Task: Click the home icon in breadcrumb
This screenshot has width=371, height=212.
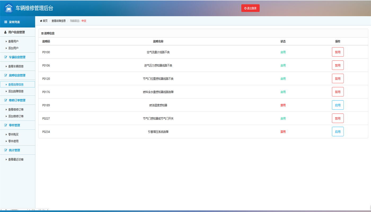Action: tap(41, 21)
